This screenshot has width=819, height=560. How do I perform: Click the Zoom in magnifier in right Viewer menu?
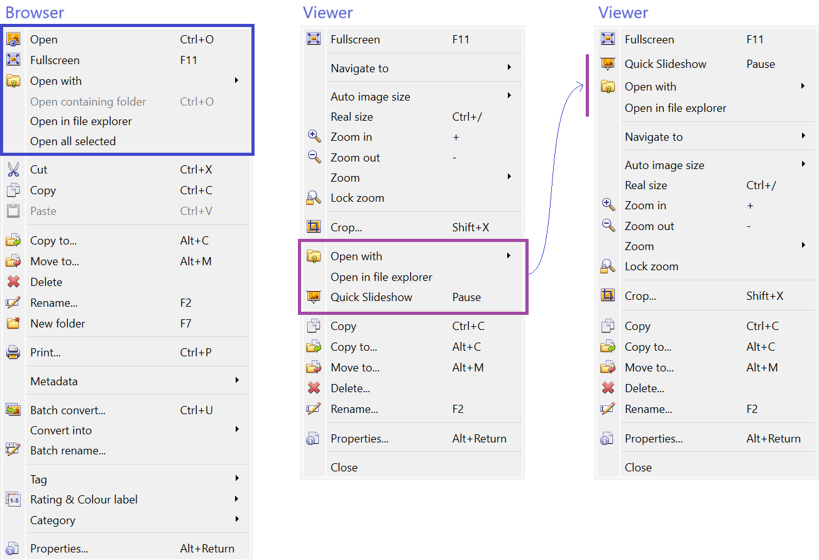608,205
